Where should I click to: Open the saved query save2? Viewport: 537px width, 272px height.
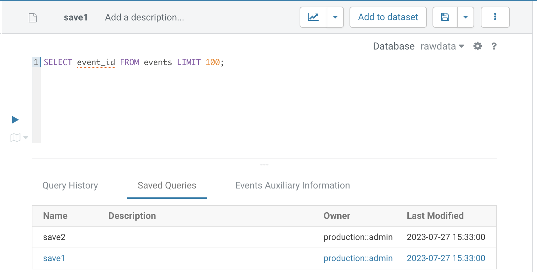coord(54,237)
